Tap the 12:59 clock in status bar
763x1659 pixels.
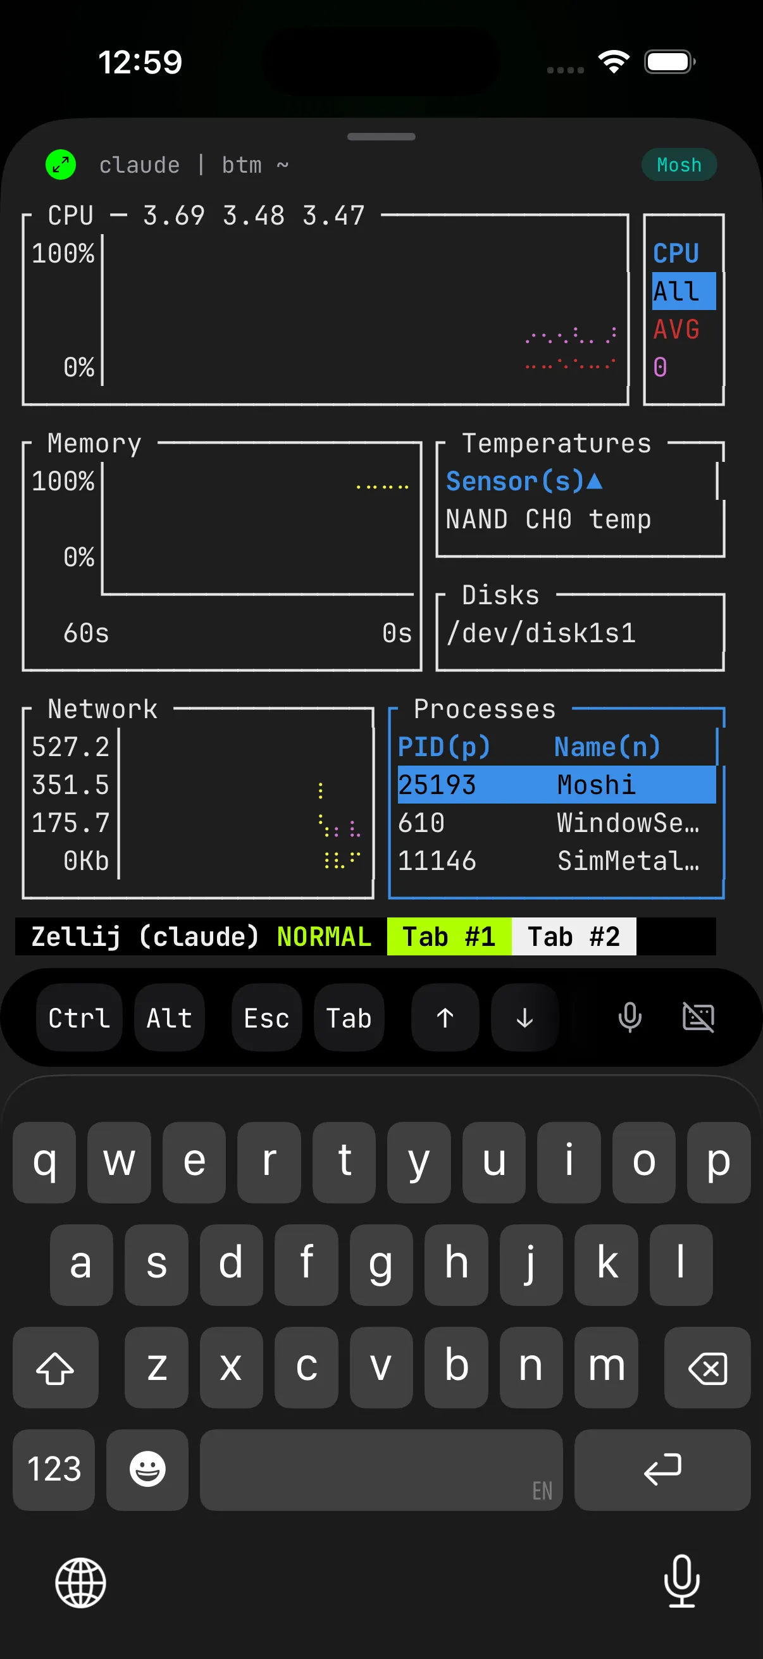click(140, 63)
